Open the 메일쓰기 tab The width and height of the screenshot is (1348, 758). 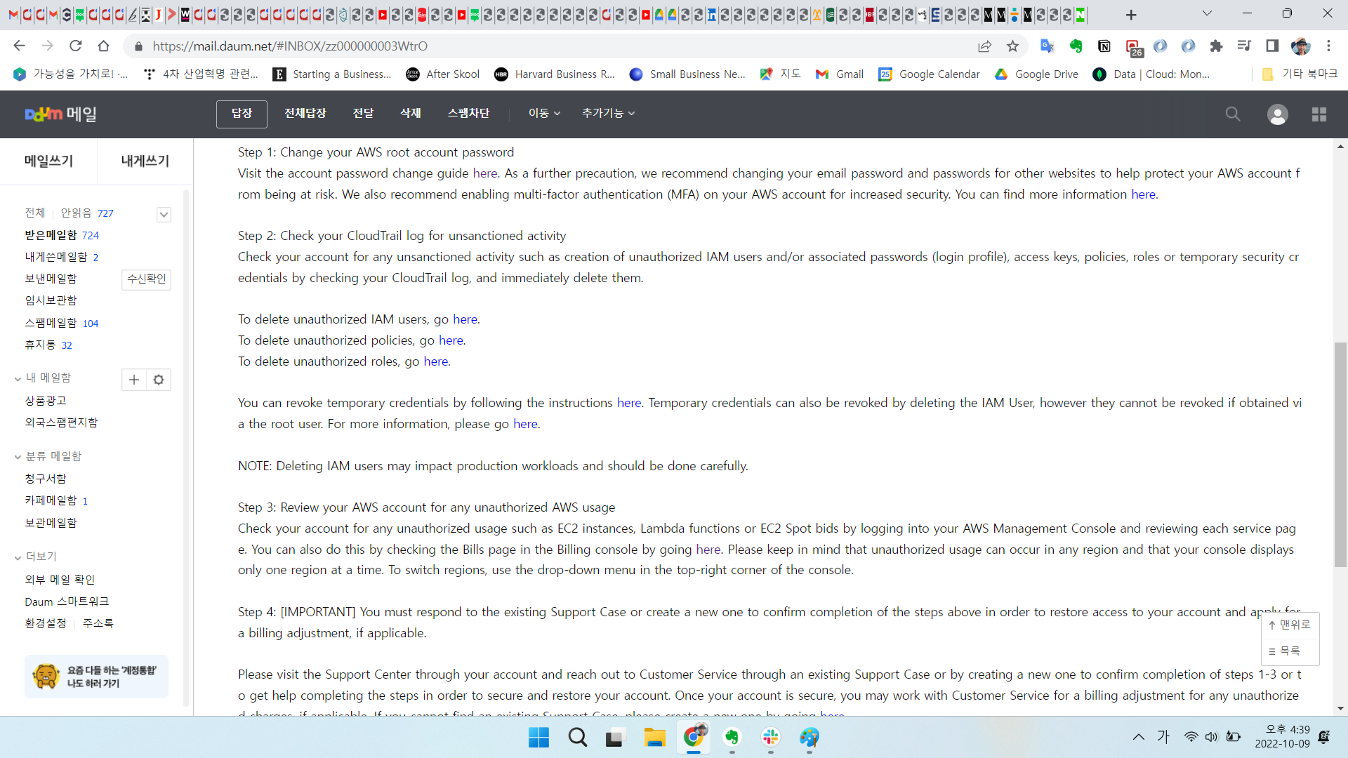pos(48,161)
